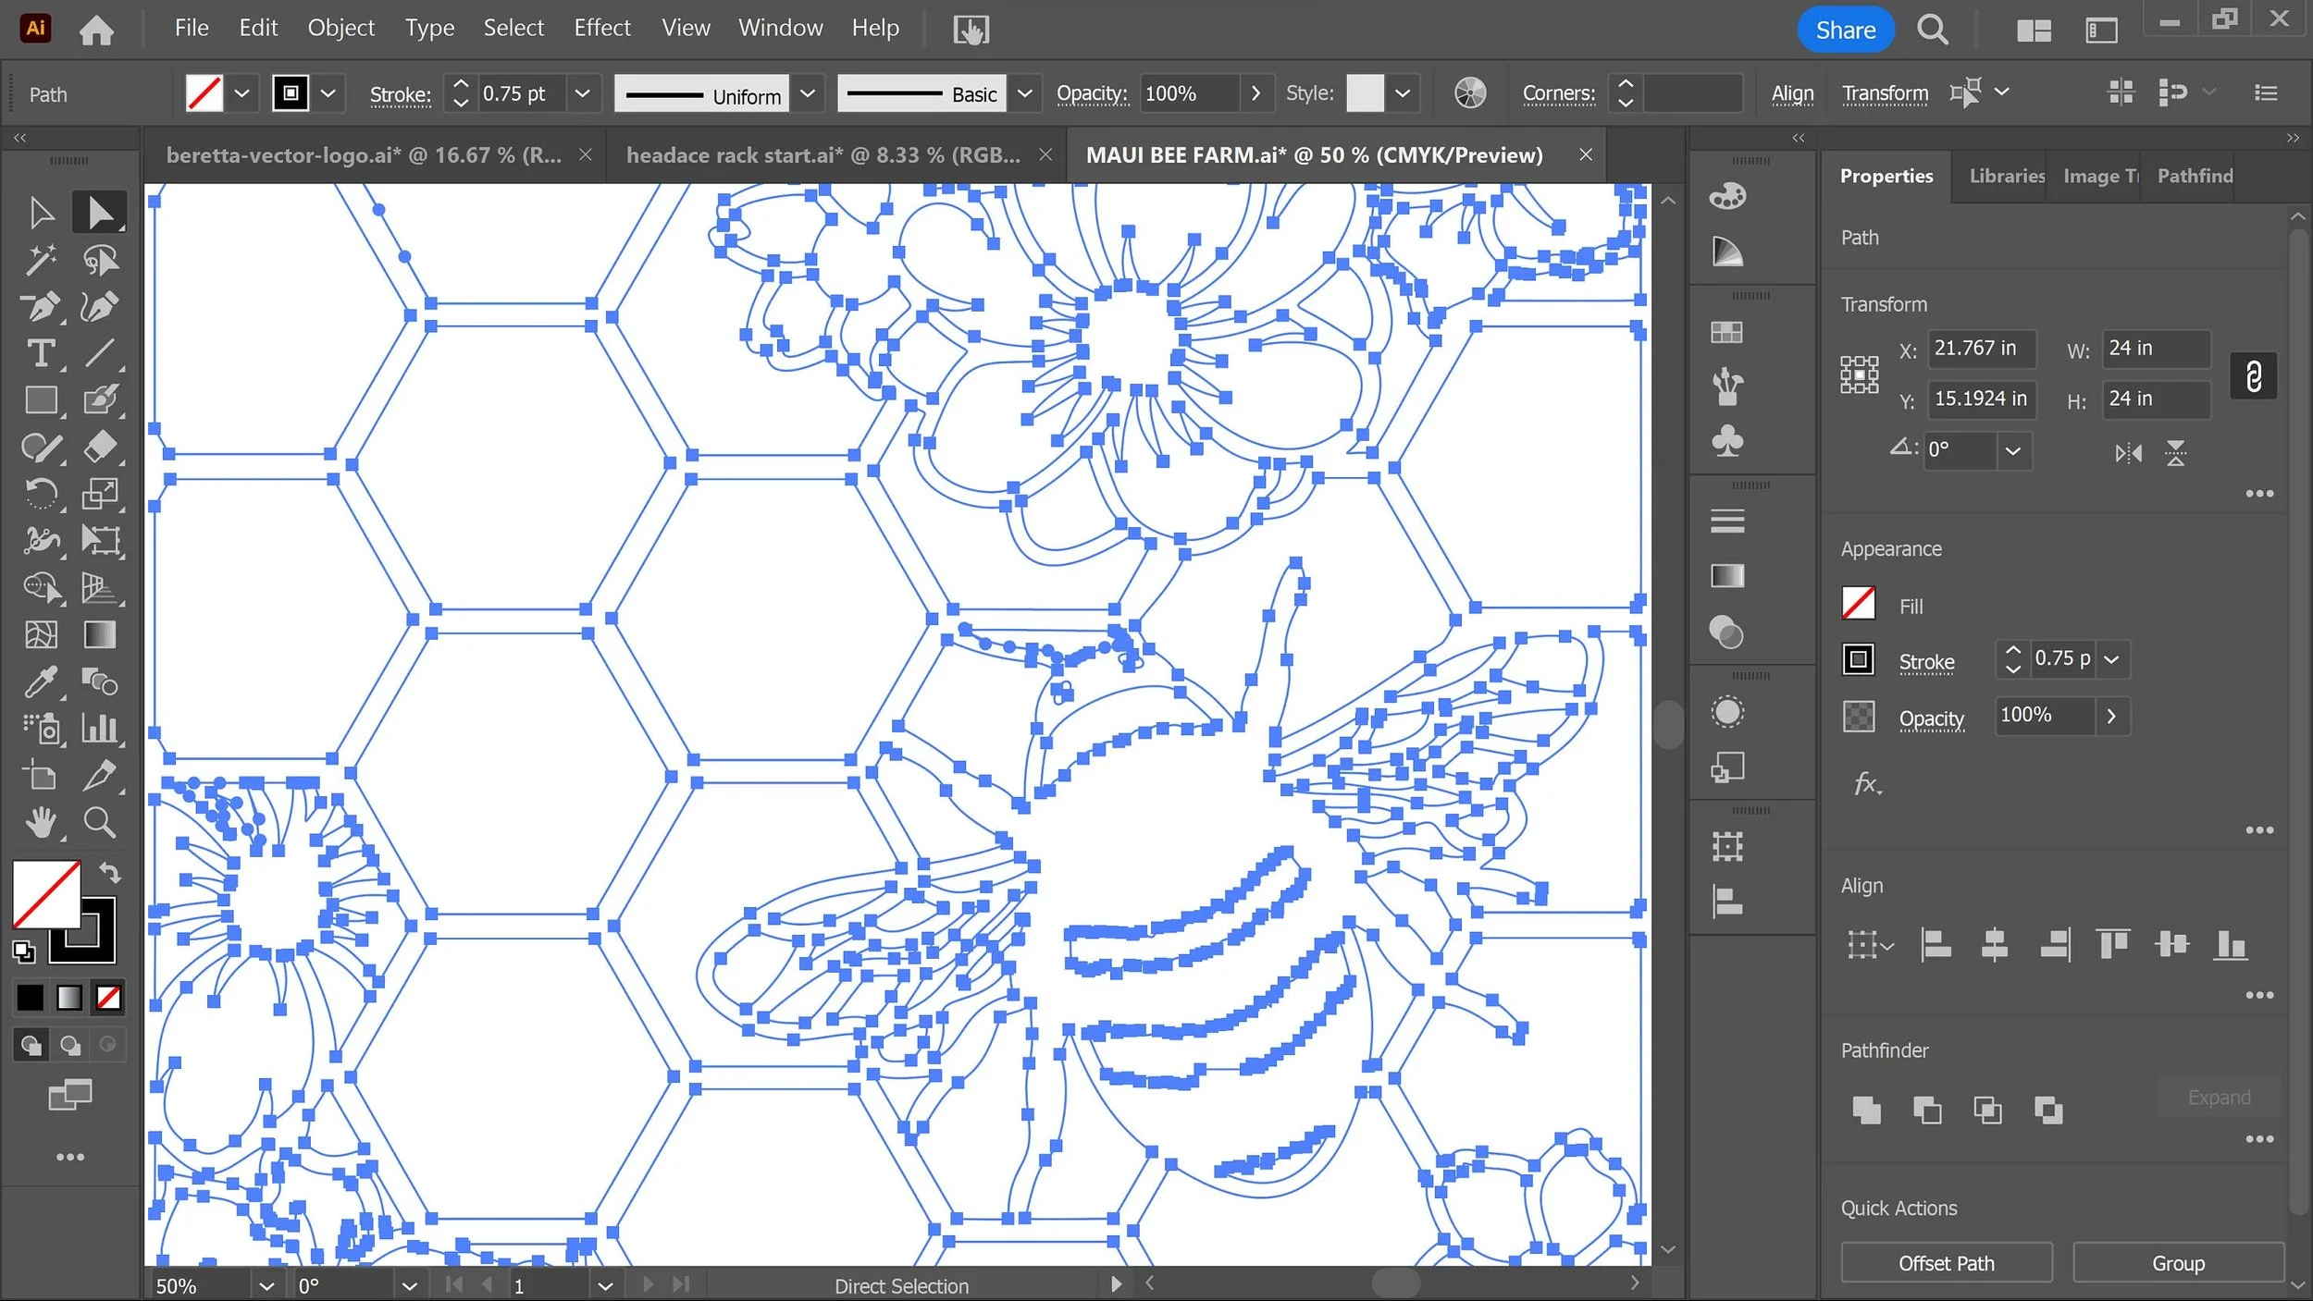
Task: Click the Stroke swatch in Appearance section
Action: pos(1858,659)
